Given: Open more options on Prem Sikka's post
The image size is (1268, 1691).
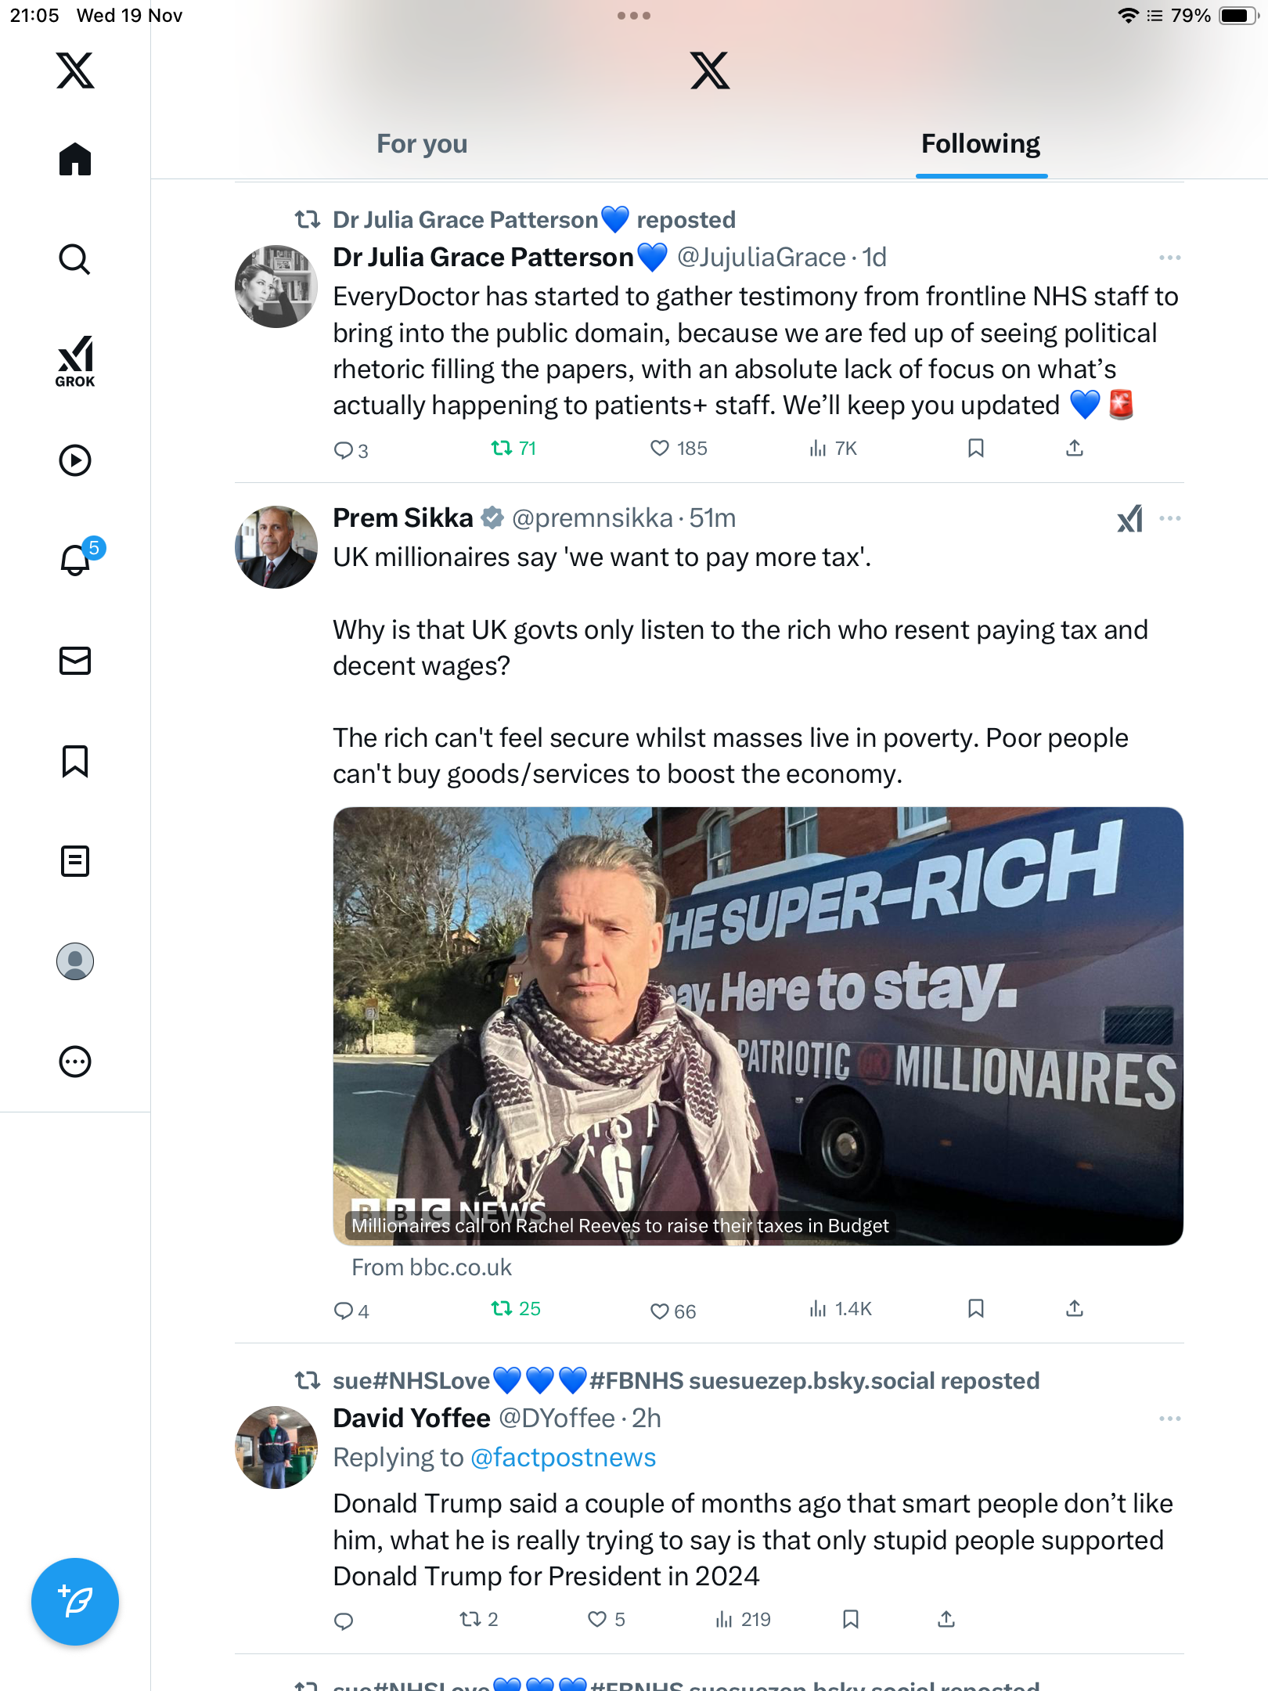Looking at the screenshot, I should click(1170, 518).
